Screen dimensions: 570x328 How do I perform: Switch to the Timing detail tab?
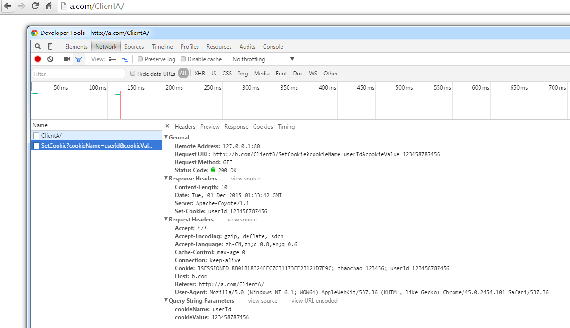[286, 126]
